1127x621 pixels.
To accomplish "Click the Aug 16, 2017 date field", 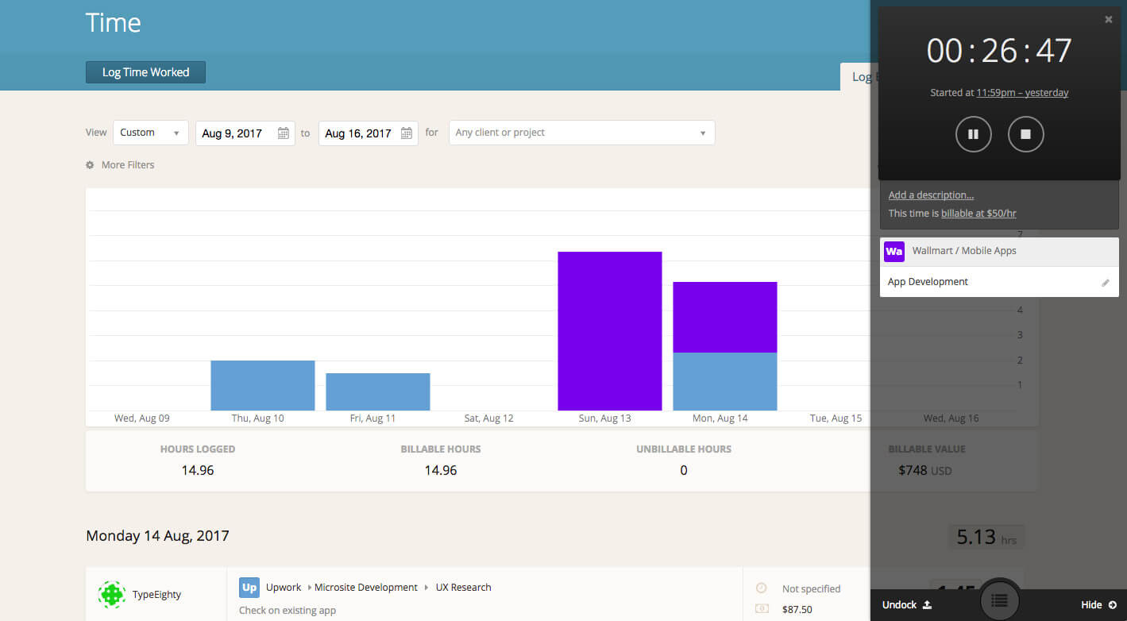I will coord(369,133).
